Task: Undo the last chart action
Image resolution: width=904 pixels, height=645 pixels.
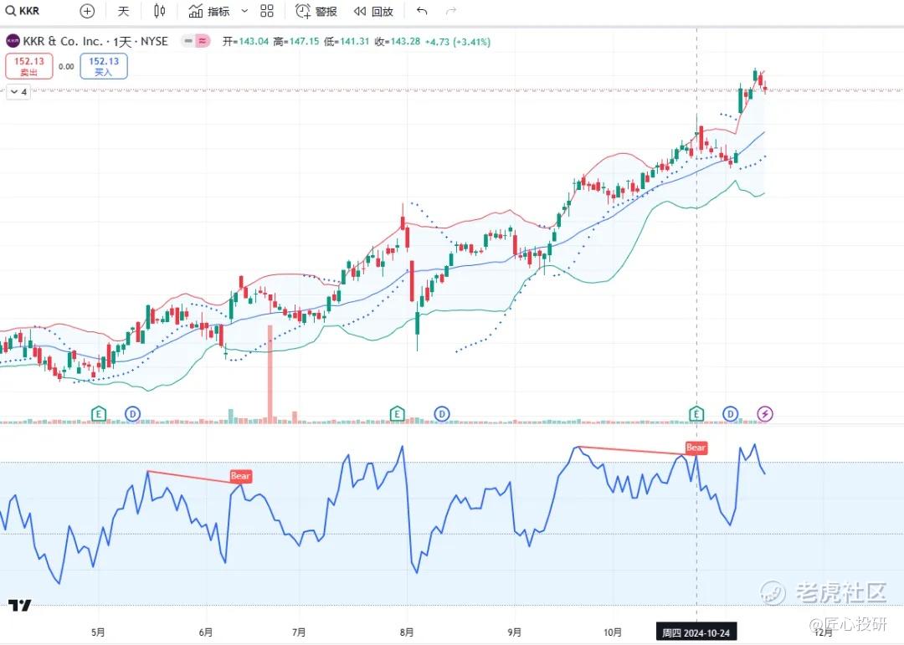Action: click(422, 11)
